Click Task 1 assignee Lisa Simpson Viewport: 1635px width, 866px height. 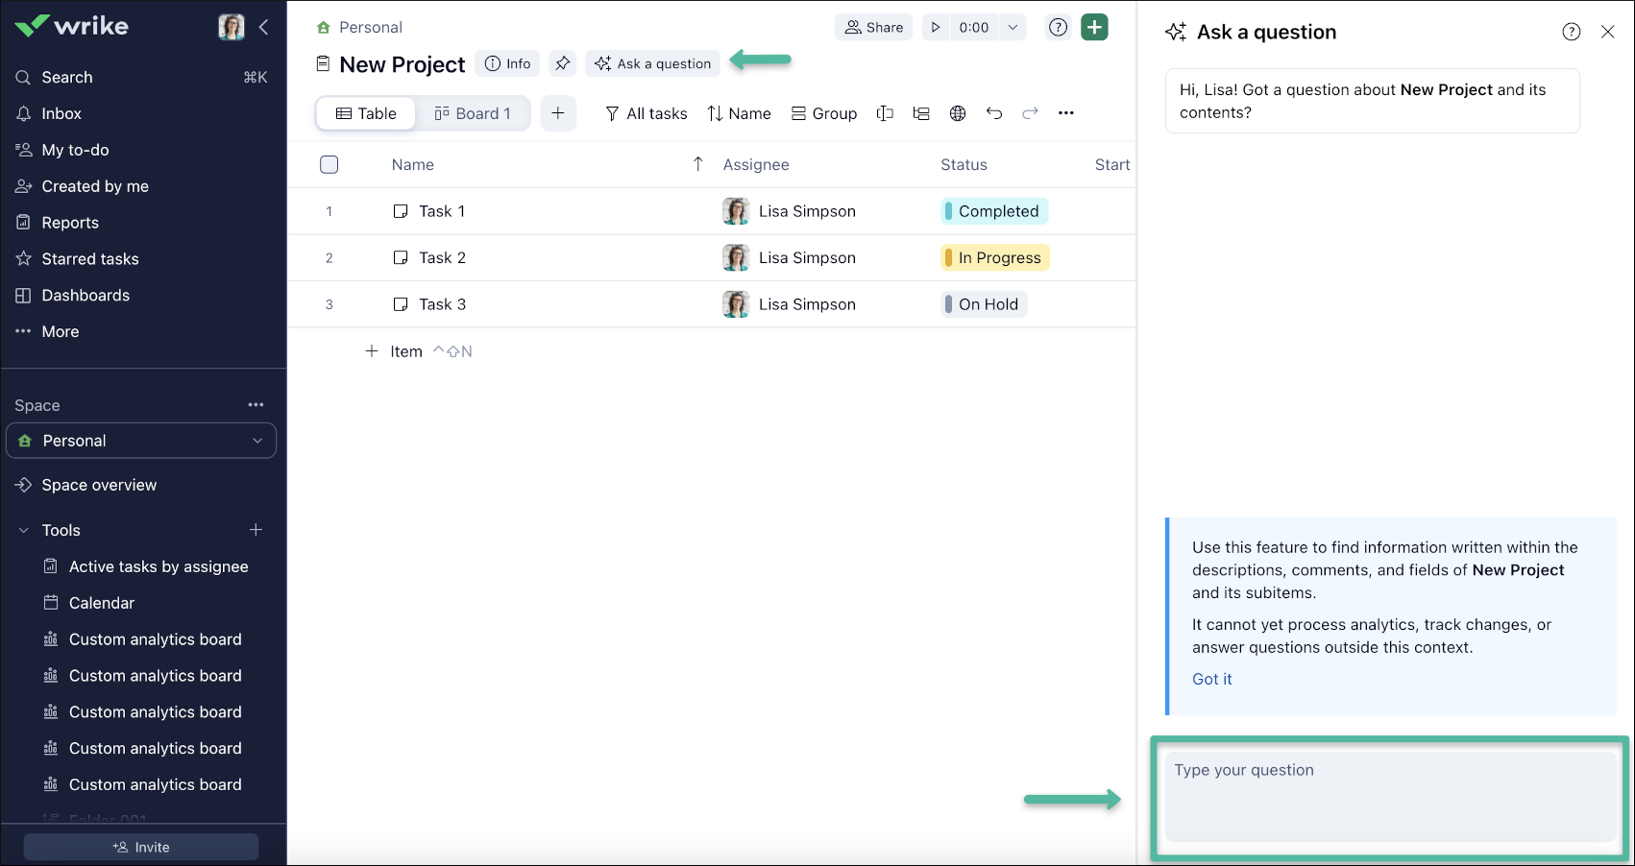pos(790,211)
